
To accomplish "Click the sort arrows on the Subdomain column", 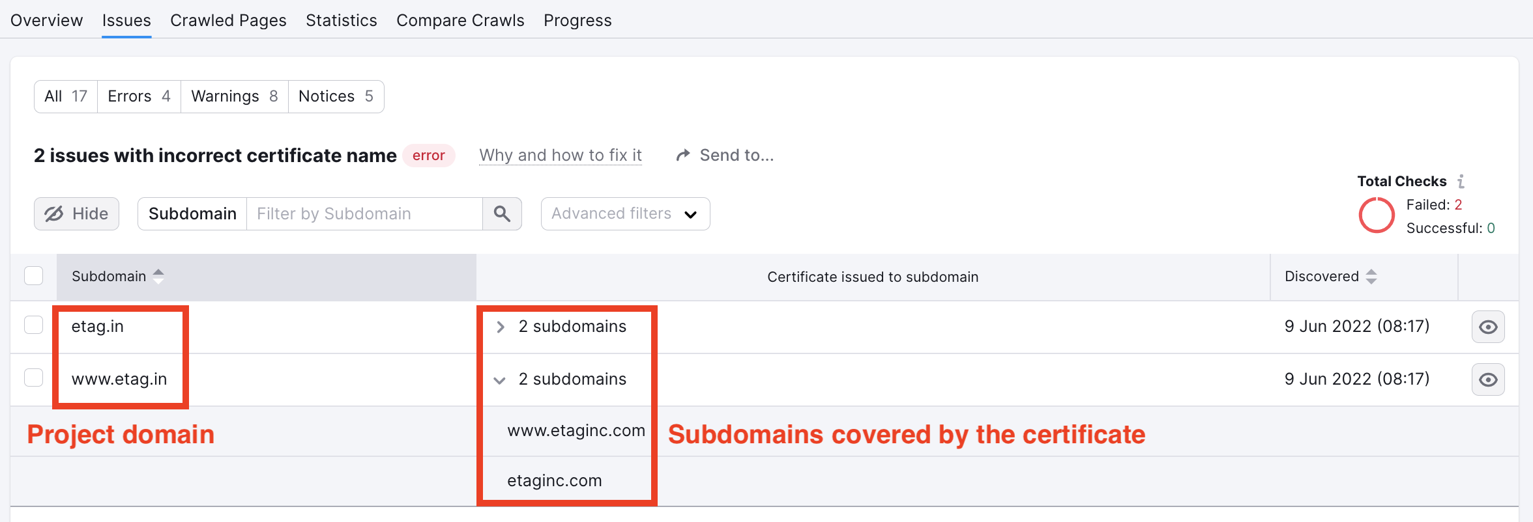I will [x=159, y=276].
